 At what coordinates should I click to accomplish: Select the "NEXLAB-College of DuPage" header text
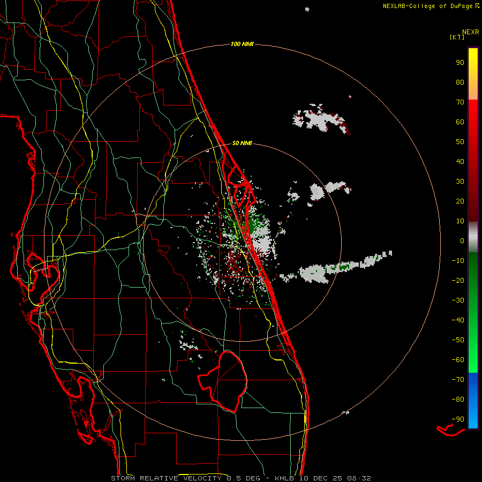427,6
